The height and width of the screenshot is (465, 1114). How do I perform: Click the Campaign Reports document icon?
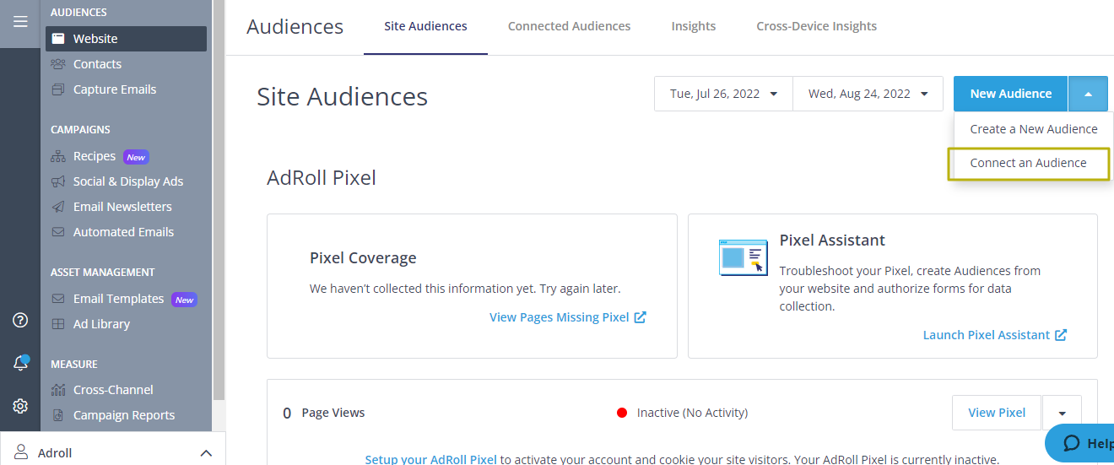58,415
